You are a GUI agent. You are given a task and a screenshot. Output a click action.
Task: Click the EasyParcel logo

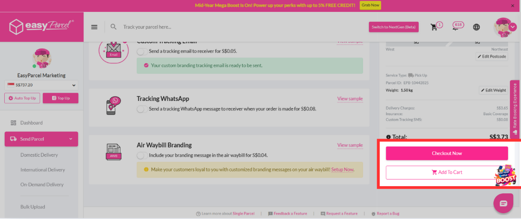(41, 27)
